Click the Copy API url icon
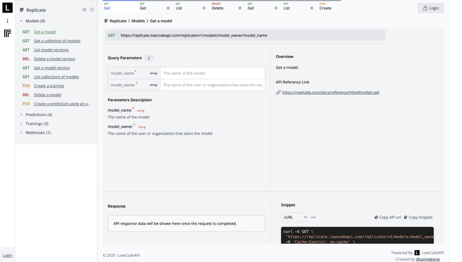 pos(376,217)
